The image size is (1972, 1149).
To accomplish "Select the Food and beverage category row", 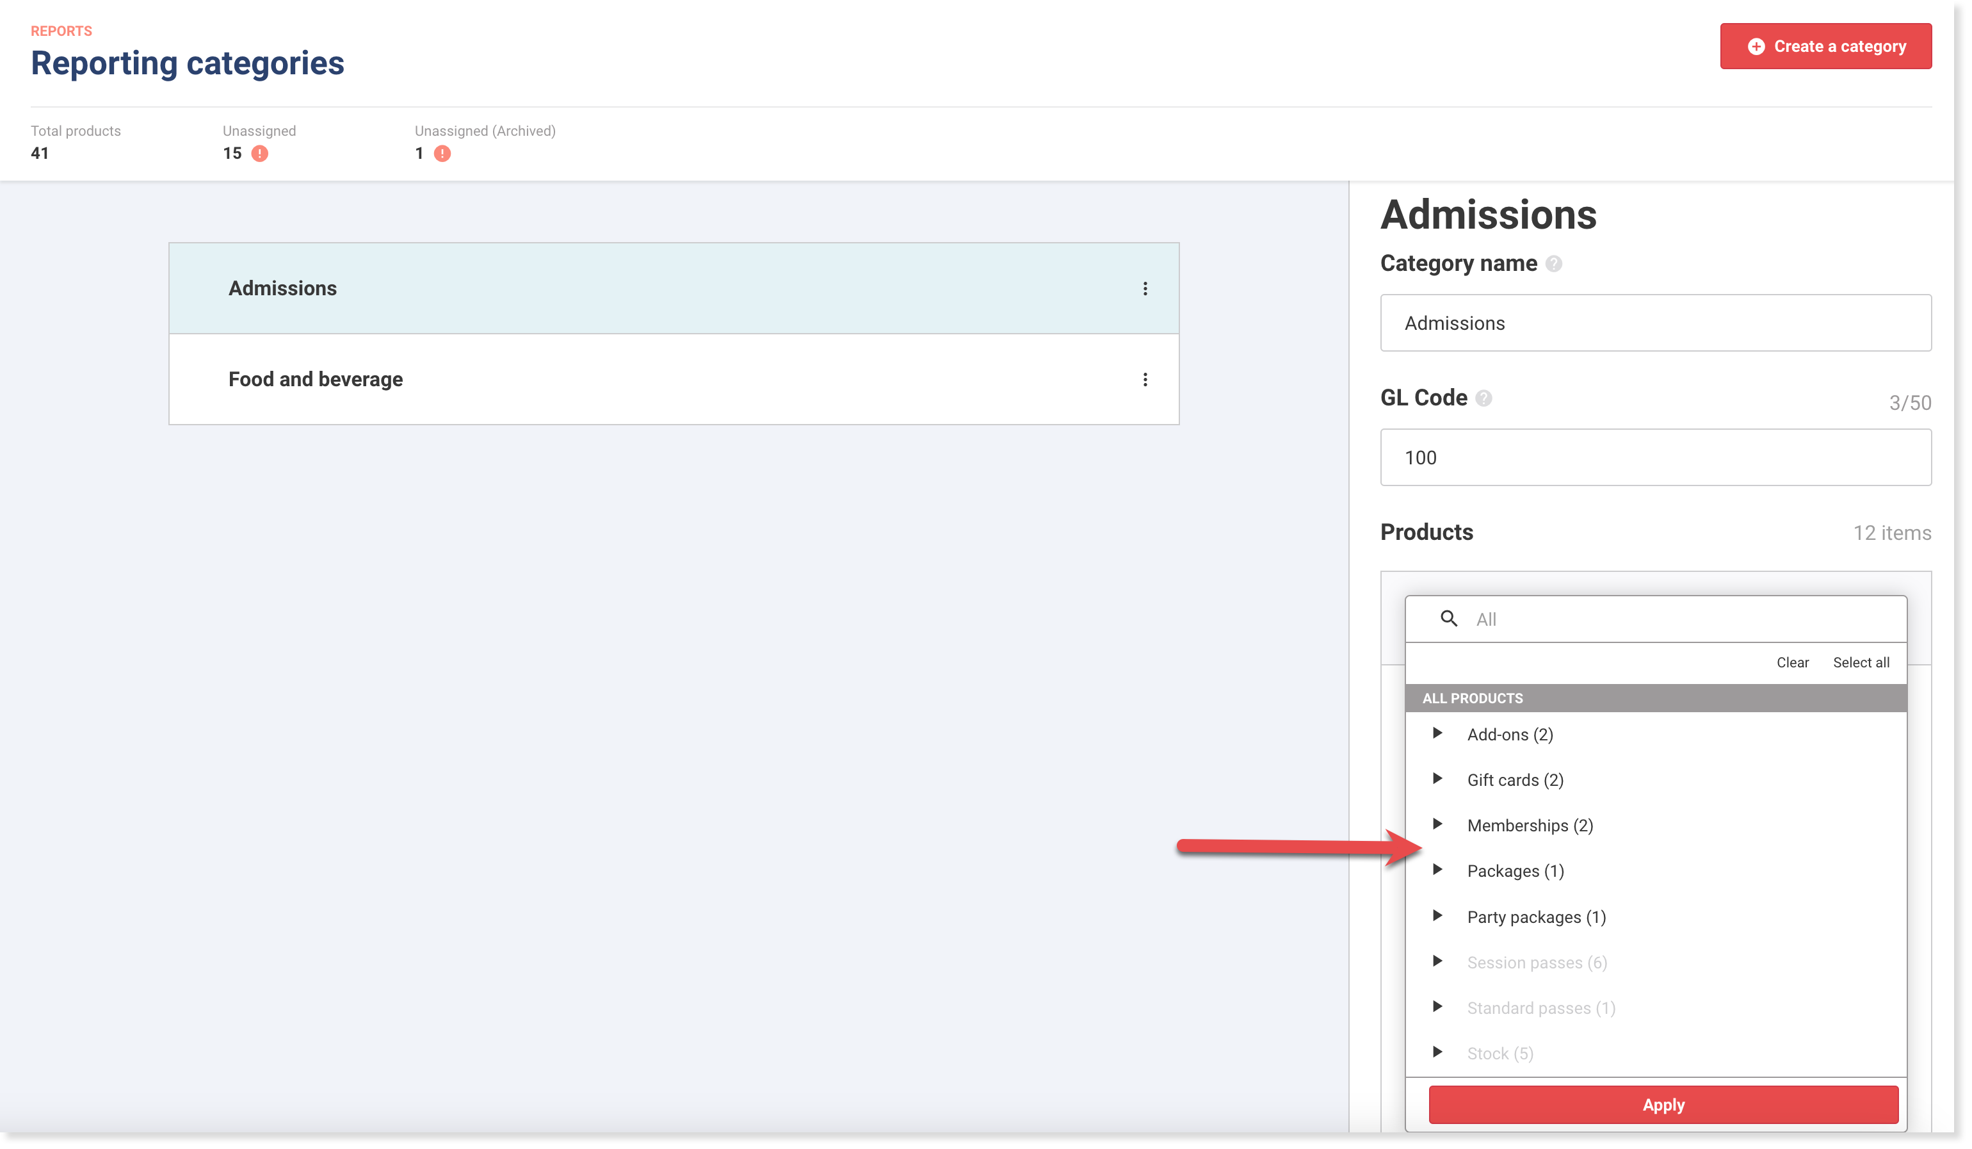I will coord(674,380).
